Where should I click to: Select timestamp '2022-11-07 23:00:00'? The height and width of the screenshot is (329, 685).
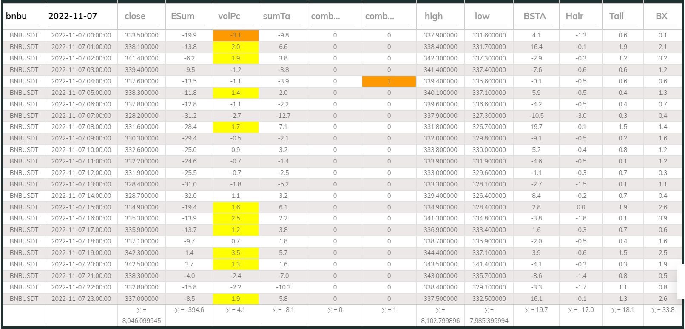[81, 299]
